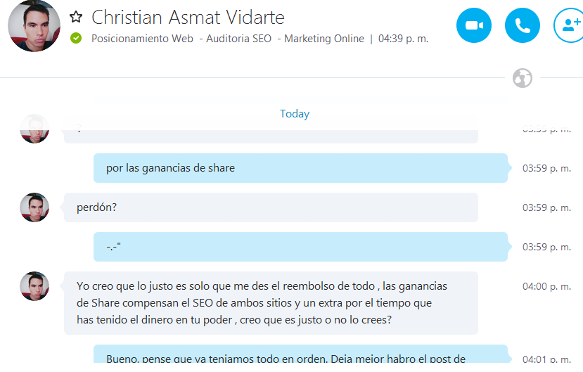Click the globe translator icon
Image resolution: width=583 pixels, height=372 pixels.
(x=522, y=78)
